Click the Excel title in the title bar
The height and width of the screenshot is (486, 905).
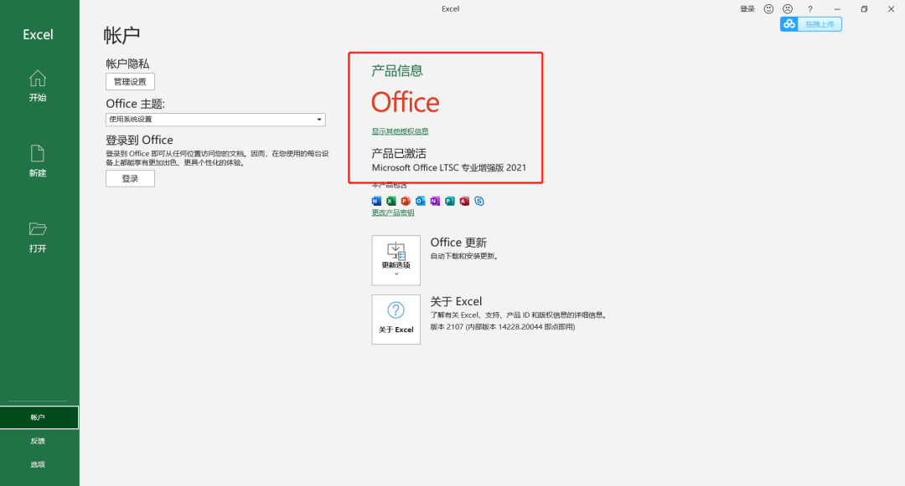pos(450,8)
